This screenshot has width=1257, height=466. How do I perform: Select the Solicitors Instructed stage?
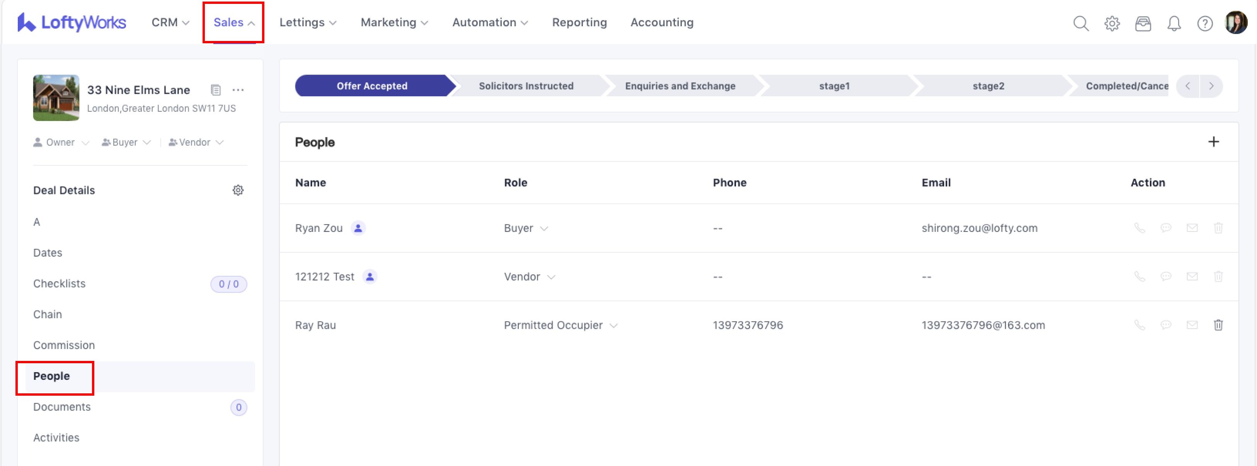pyautogui.click(x=526, y=86)
